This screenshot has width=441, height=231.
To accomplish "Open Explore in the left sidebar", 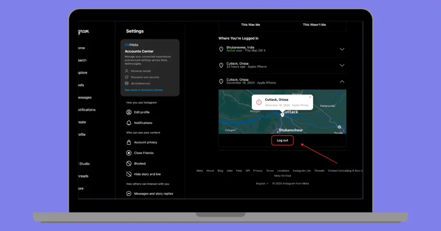I will [x=83, y=73].
